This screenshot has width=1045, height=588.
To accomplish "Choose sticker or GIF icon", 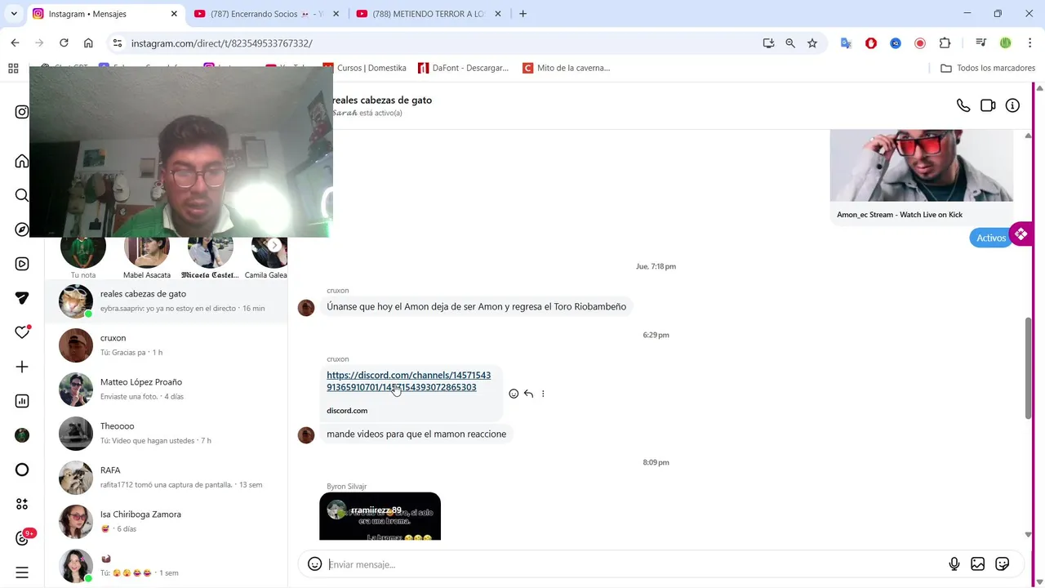I will click(x=1003, y=564).
